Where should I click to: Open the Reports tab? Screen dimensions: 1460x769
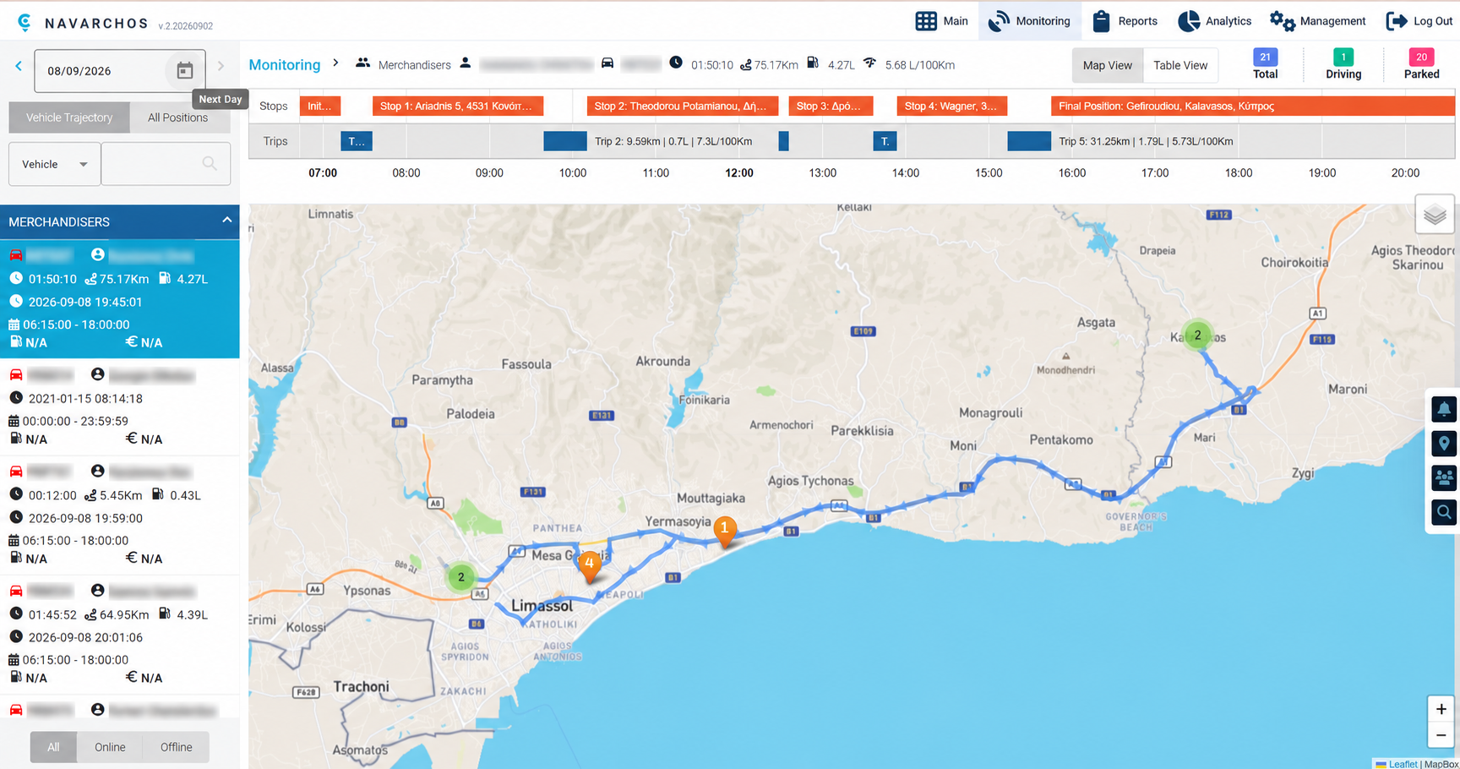(1125, 21)
